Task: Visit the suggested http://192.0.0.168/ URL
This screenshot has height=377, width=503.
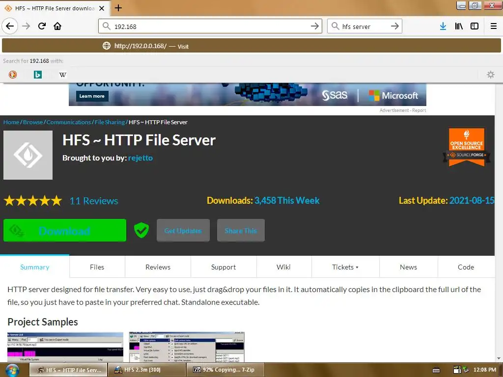Action: [x=251, y=46]
